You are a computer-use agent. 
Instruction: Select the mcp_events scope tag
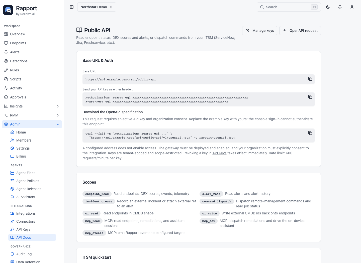(x=94, y=233)
